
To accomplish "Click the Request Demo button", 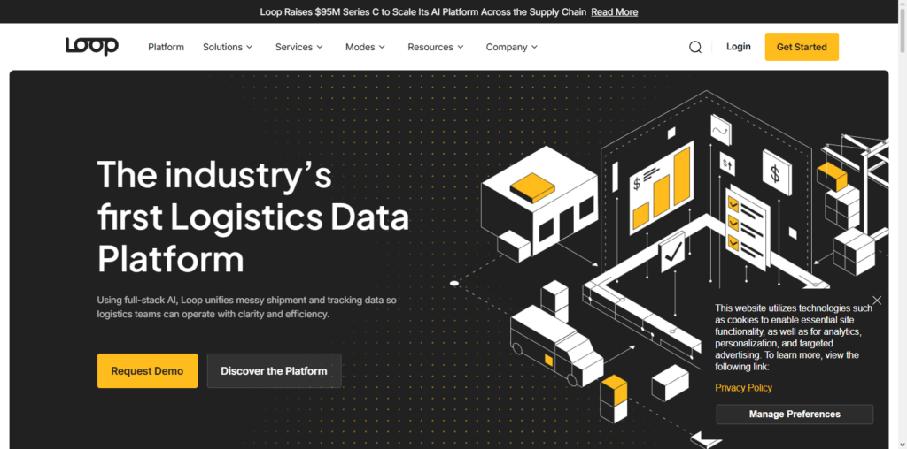I will tap(148, 371).
